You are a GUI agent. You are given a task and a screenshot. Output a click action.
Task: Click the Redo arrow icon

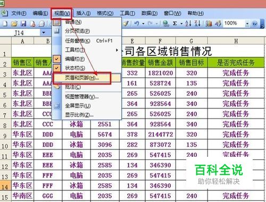(150, 23)
